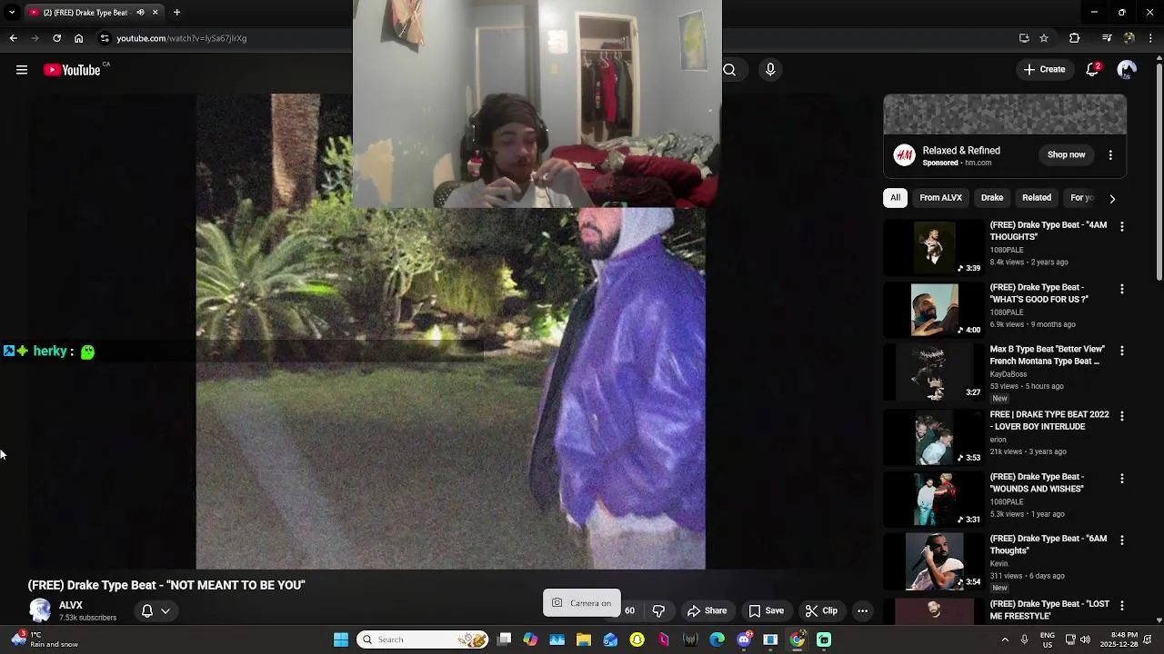Viewport: 1164px width, 654px height.
Task: View site information icon beside the URL
Action: [x=105, y=38]
